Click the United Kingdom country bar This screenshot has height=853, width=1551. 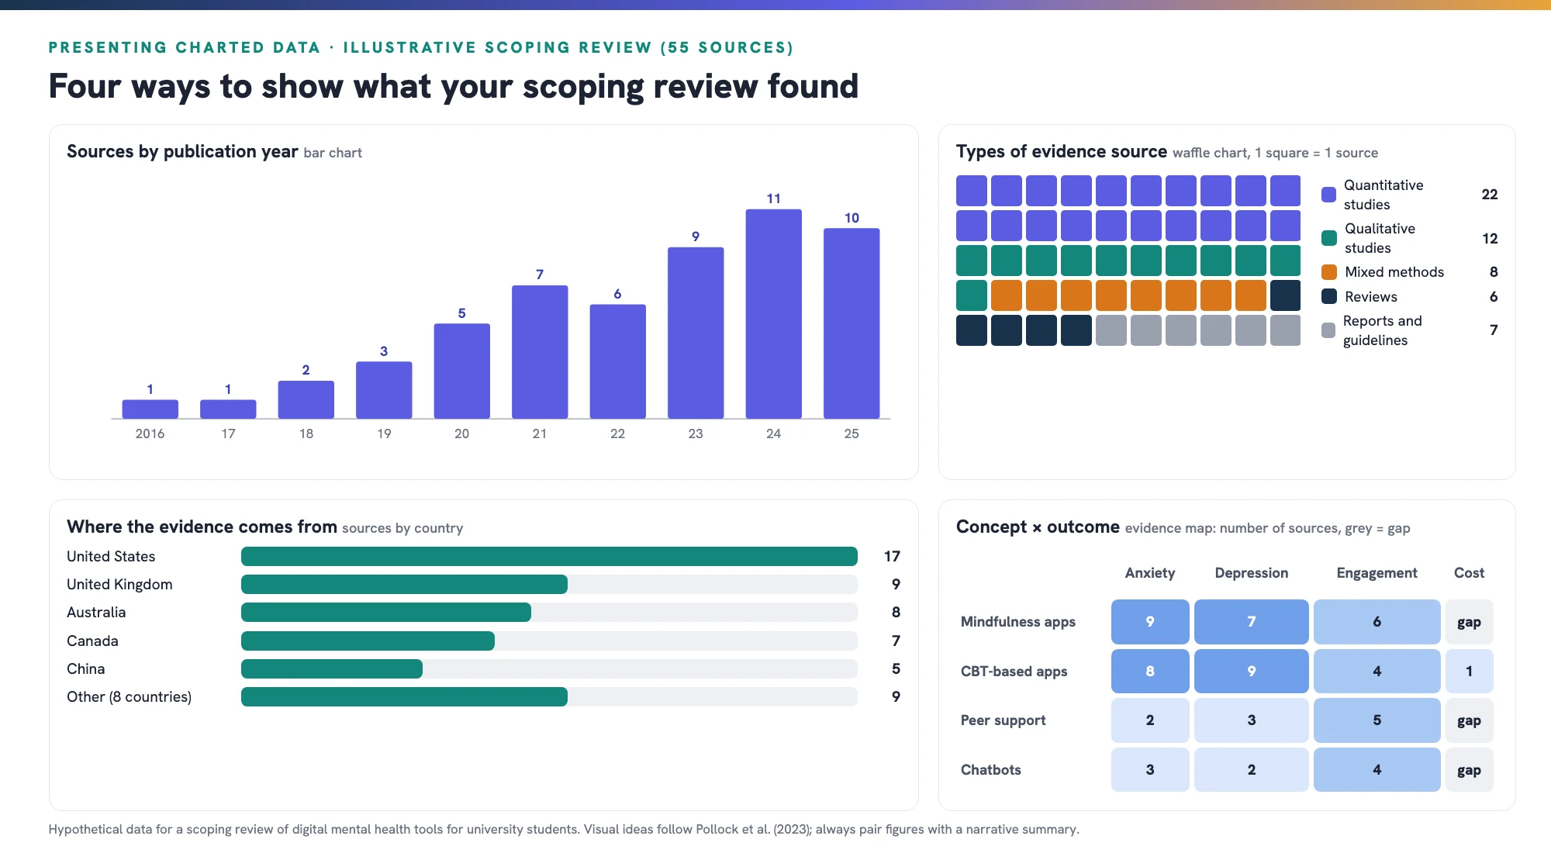[404, 585]
